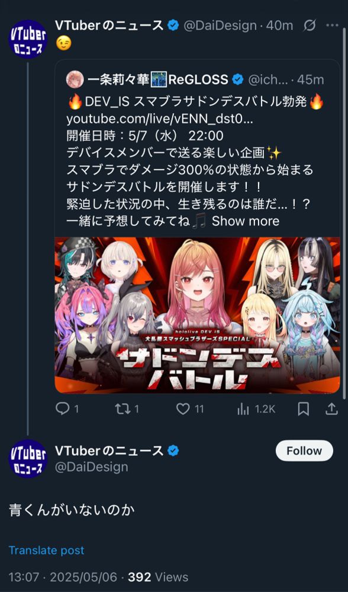Open the サドンデスバトル banner image
This screenshot has width=348, height=592.
click(x=198, y=315)
